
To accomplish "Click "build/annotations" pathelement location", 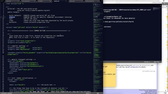I will pyautogui.click(x=34, y=66).
